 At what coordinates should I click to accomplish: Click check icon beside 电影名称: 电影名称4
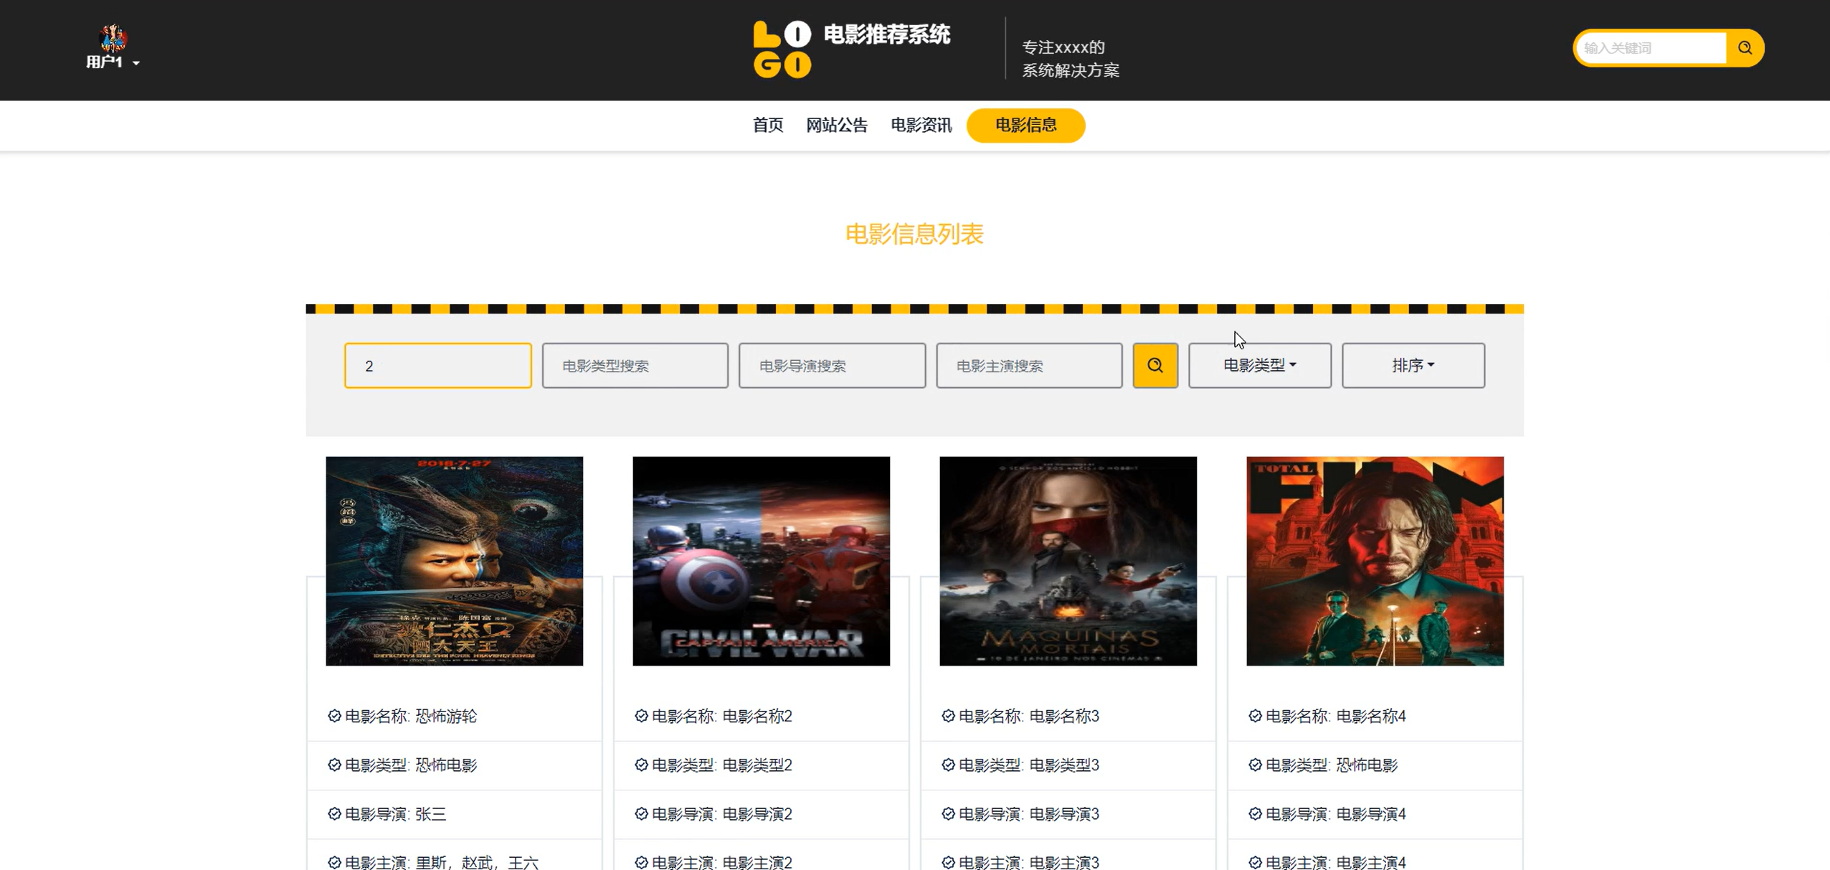[x=1255, y=716]
